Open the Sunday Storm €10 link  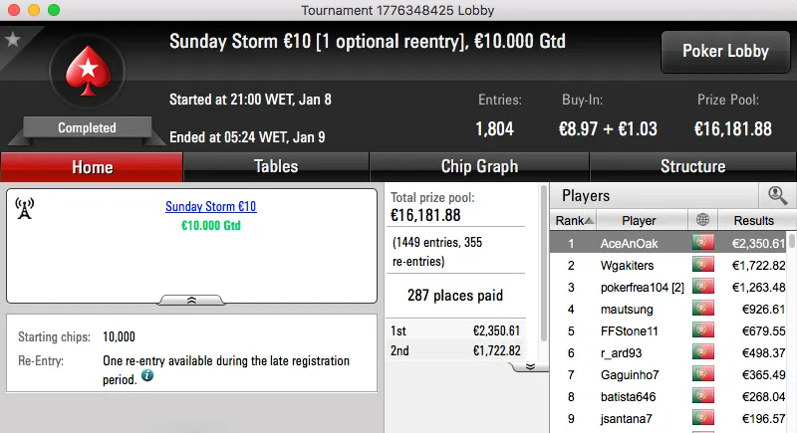click(210, 207)
